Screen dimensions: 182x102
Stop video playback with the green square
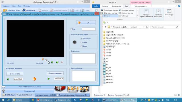57,62
